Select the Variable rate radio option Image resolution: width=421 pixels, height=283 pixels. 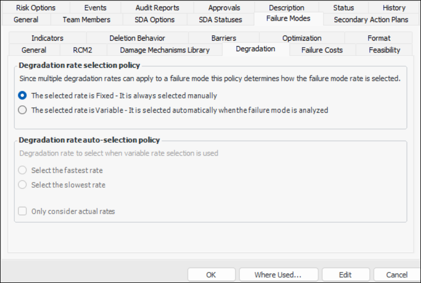tap(22, 111)
